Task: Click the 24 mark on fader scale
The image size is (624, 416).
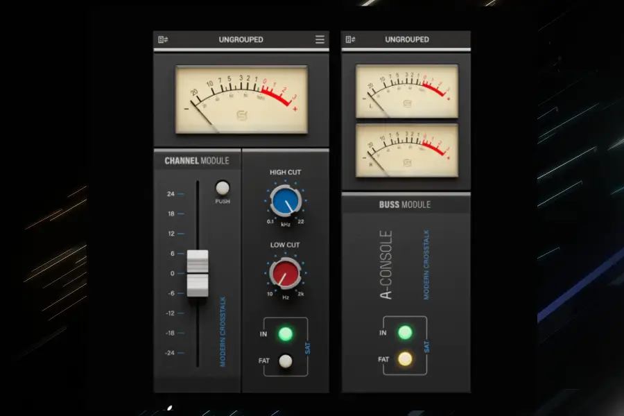Action: (171, 194)
